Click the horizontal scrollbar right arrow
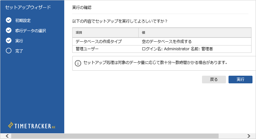Screen dimensions: 256x139 click(x=249, y=136)
